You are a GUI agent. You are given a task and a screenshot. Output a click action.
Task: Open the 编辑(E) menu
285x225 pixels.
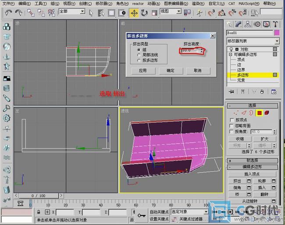pos(25,4)
